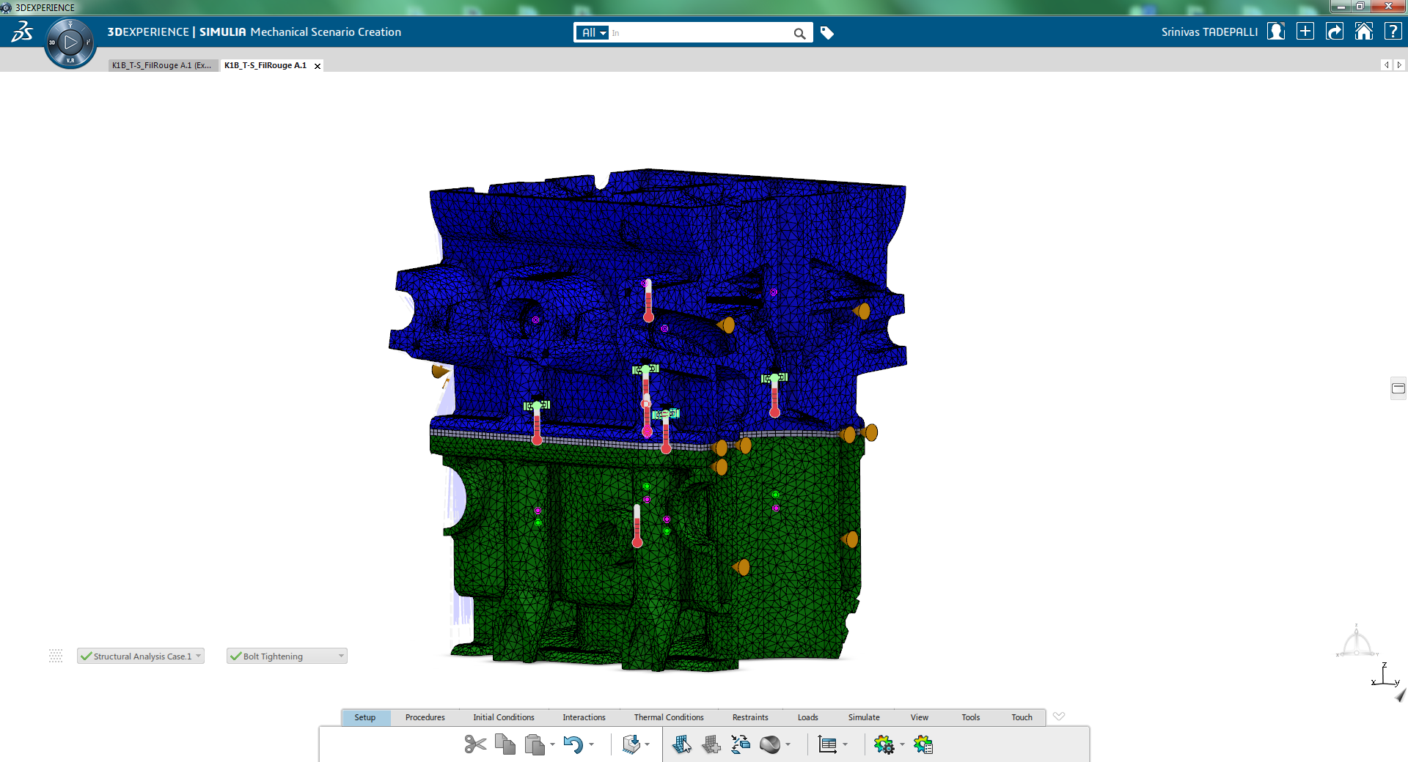Open the 3DEXPERIENCE compass play button
This screenshot has width=1408, height=762.
click(70, 42)
